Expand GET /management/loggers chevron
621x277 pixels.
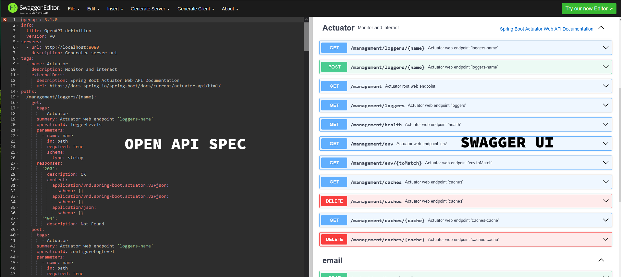[x=605, y=105]
